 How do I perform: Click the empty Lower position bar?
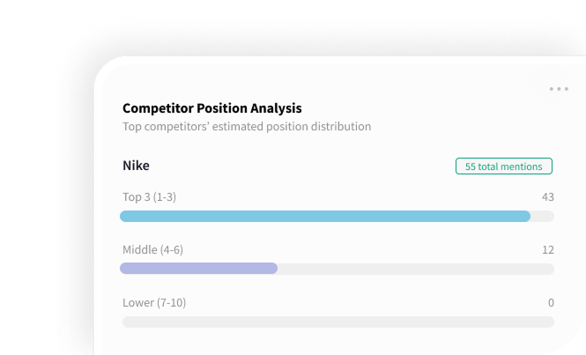[338, 322]
